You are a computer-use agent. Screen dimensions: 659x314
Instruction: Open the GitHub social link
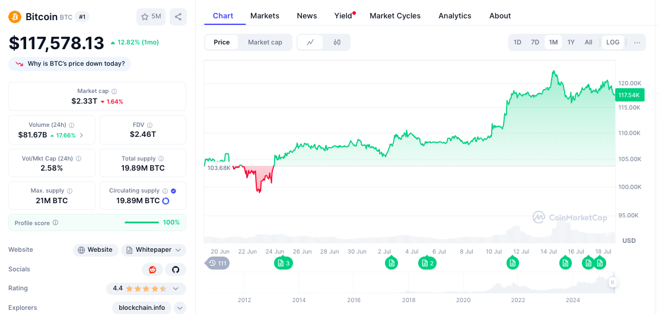pos(176,270)
